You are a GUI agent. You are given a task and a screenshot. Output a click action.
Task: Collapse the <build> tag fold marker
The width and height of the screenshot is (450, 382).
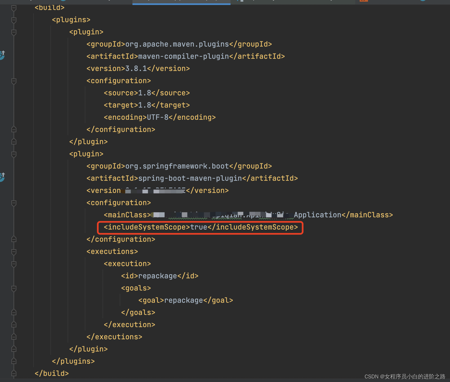(x=14, y=8)
